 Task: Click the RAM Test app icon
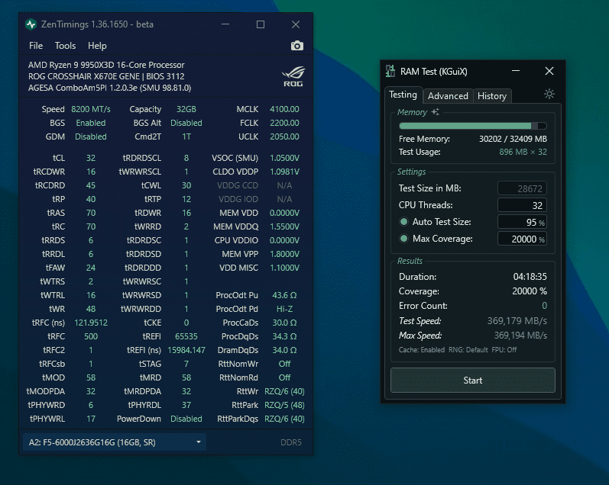[390, 72]
